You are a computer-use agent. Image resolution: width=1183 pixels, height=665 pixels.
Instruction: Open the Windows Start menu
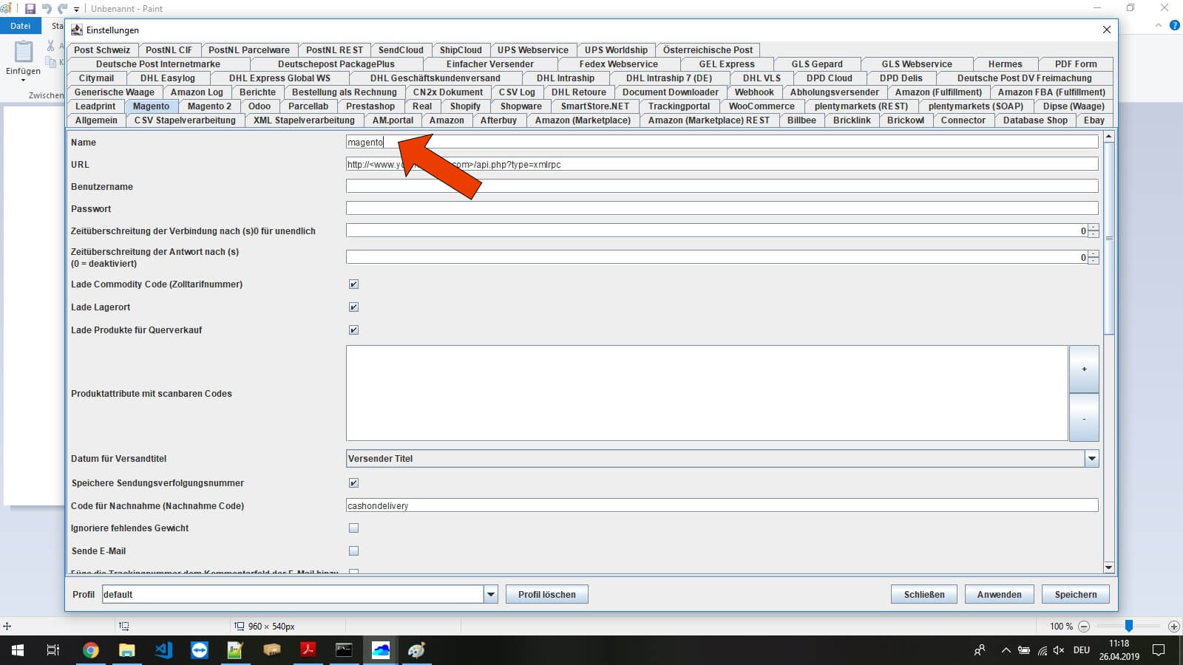pos(18,650)
